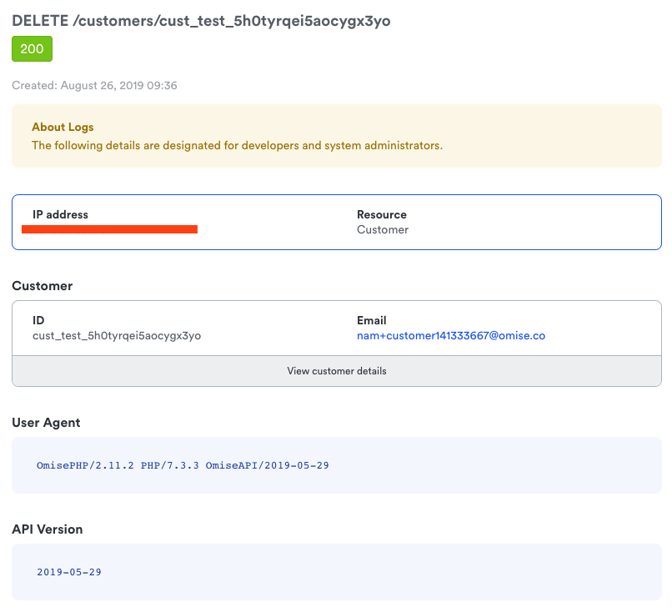This screenshot has width=672, height=612.
Task: Click the About Logs notice title
Action: [x=63, y=127]
